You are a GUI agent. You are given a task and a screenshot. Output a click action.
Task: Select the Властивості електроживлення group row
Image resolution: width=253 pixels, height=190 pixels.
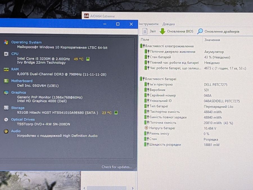pos(167,46)
